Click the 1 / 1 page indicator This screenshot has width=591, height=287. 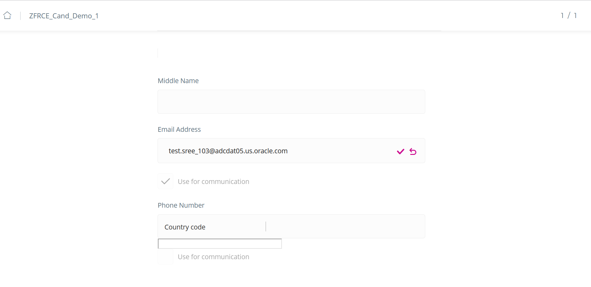coord(569,15)
